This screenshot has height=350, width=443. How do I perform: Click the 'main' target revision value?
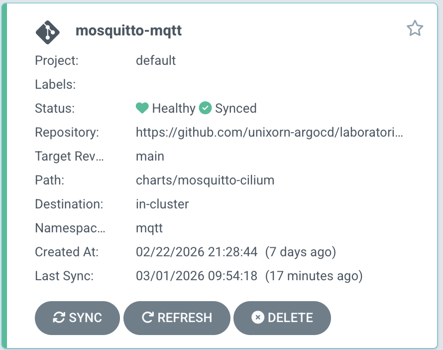150,157
